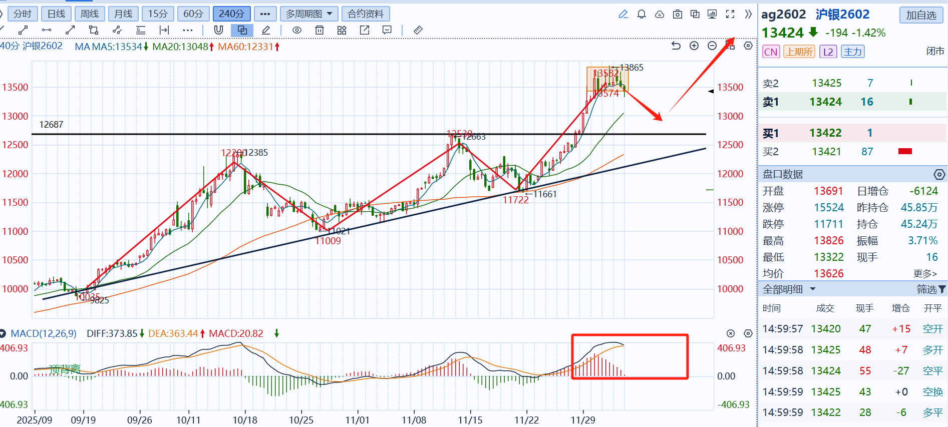Click the MA60 orange indicator label

click(246, 47)
